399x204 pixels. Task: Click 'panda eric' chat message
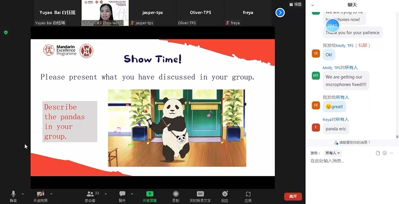click(336, 128)
